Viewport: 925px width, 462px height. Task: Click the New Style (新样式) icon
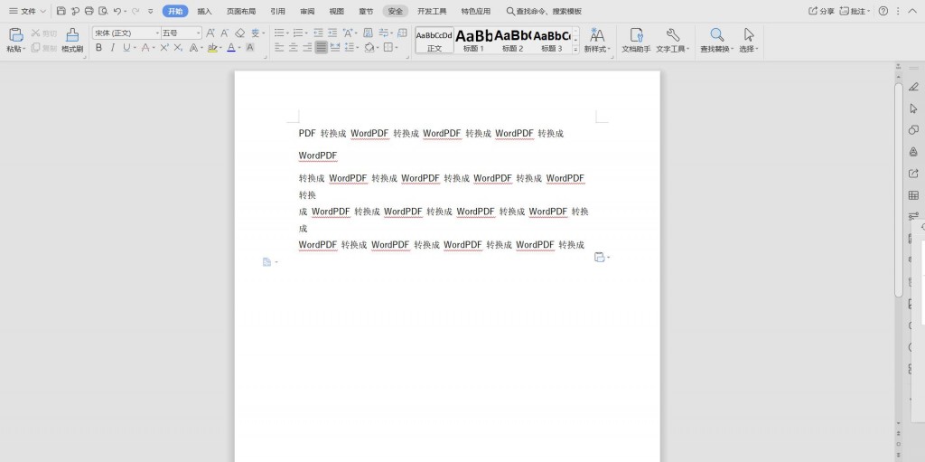pyautogui.click(x=597, y=34)
